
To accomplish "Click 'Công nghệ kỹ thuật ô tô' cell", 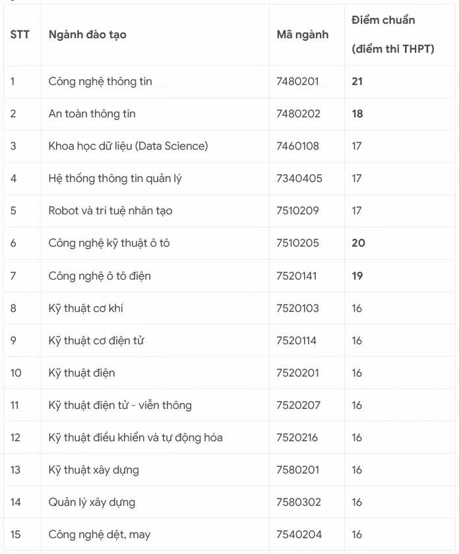I will click(x=109, y=243).
